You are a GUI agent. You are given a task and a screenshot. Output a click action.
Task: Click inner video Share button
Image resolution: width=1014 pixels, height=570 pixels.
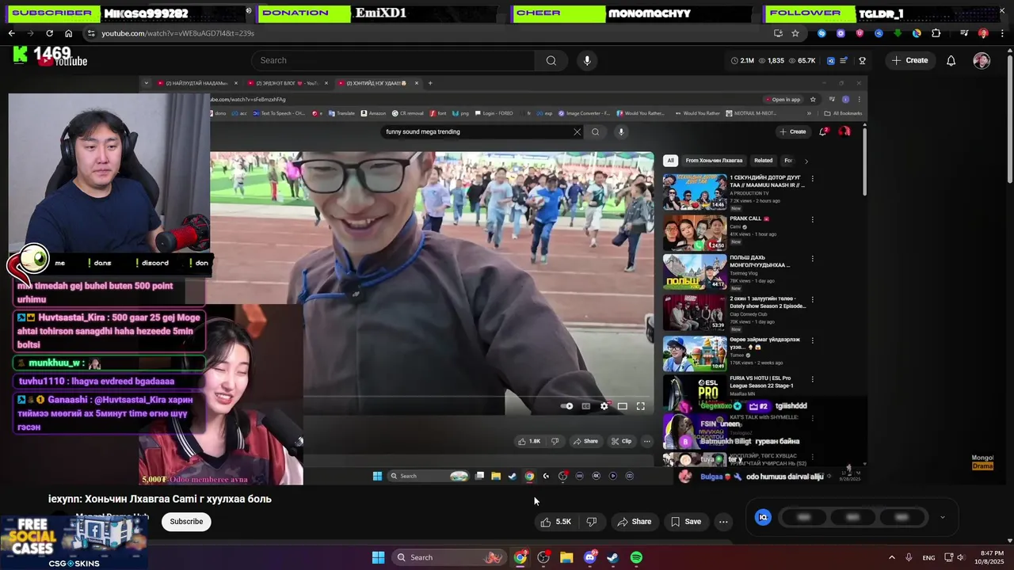[586, 441]
